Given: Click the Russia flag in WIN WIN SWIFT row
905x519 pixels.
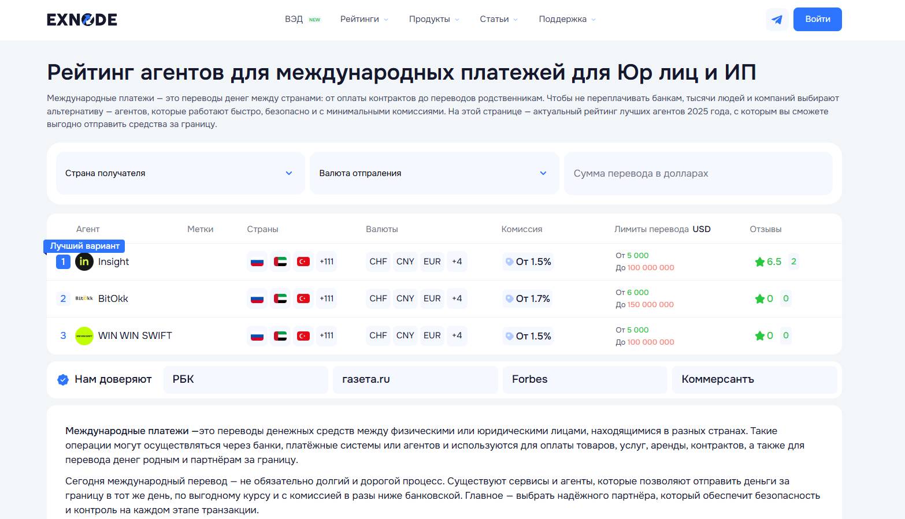Looking at the screenshot, I should 257,336.
